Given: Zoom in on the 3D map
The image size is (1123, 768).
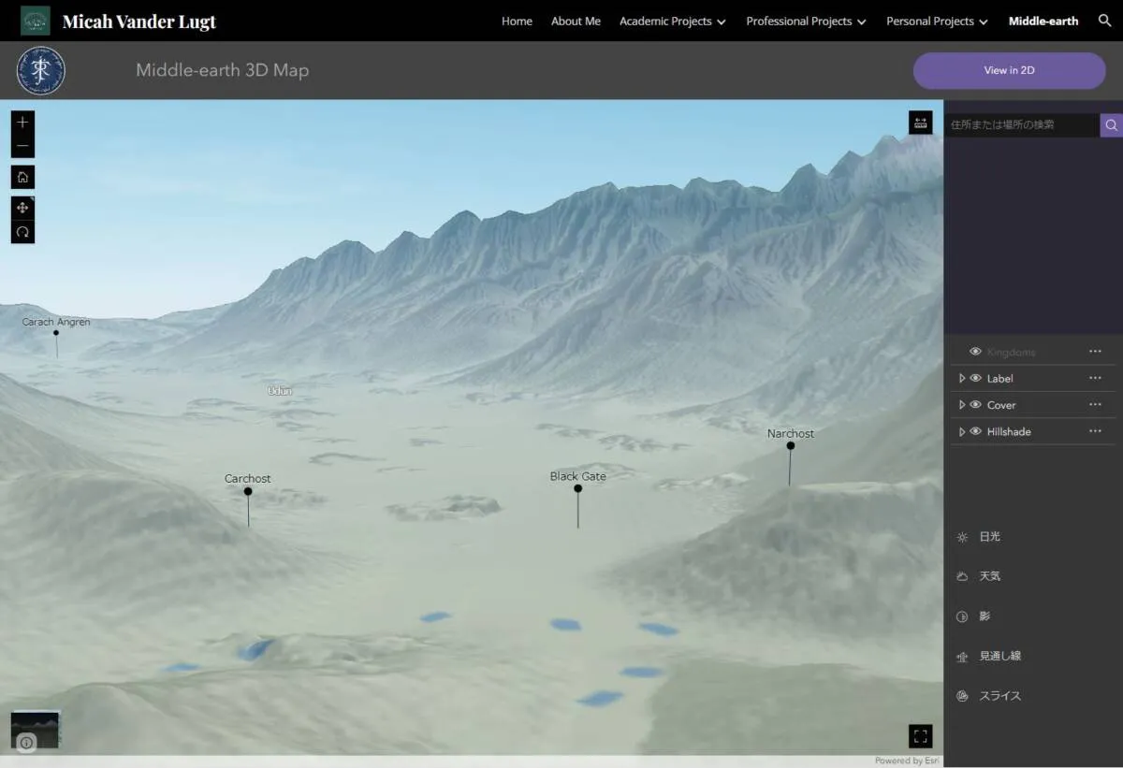Looking at the screenshot, I should click(x=22, y=123).
